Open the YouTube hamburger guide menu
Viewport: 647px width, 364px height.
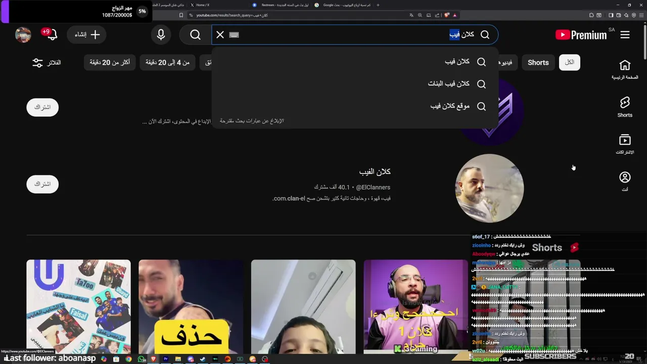pos(625,35)
